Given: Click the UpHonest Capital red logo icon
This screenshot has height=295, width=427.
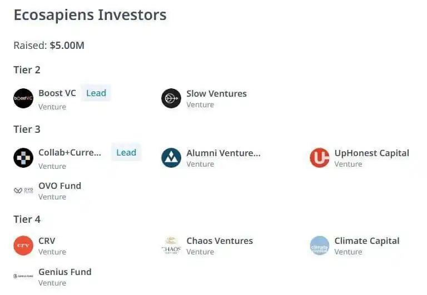Looking at the screenshot, I should 319,158.
